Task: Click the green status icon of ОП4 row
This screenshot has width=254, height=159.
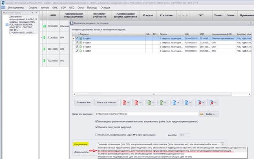Action: point(44,38)
